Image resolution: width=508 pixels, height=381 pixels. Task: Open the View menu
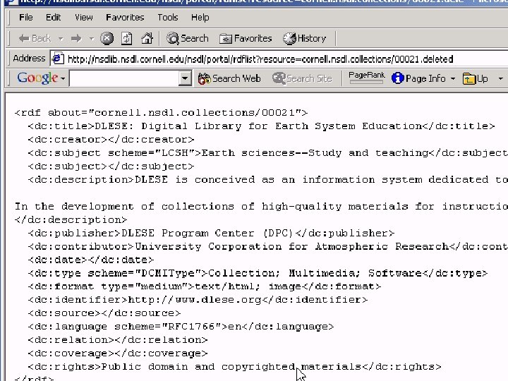pyautogui.click(x=83, y=17)
